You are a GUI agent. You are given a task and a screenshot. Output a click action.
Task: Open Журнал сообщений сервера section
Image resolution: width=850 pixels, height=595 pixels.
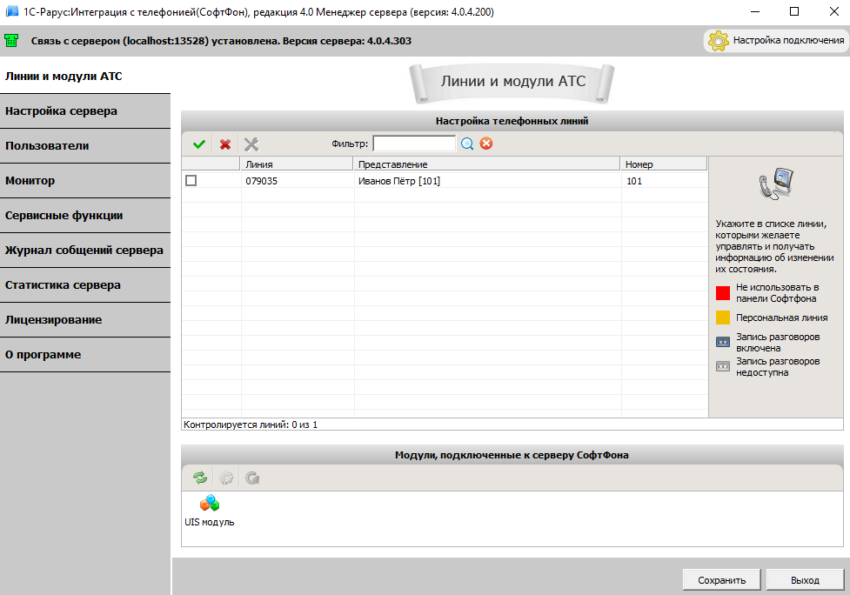(85, 250)
